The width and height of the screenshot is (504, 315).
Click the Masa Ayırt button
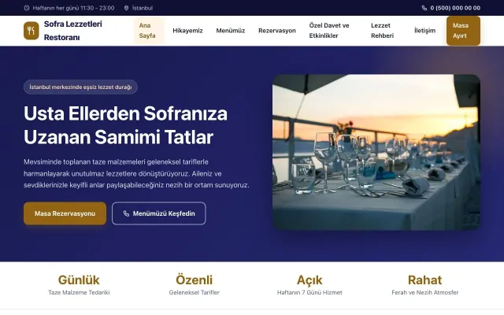[x=463, y=31]
